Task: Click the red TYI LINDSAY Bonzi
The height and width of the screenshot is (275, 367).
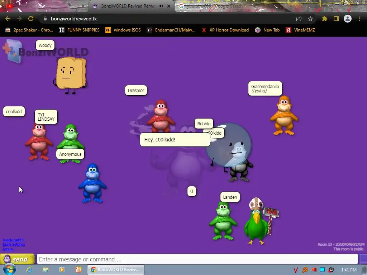Action: pyautogui.click(x=39, y=142)
